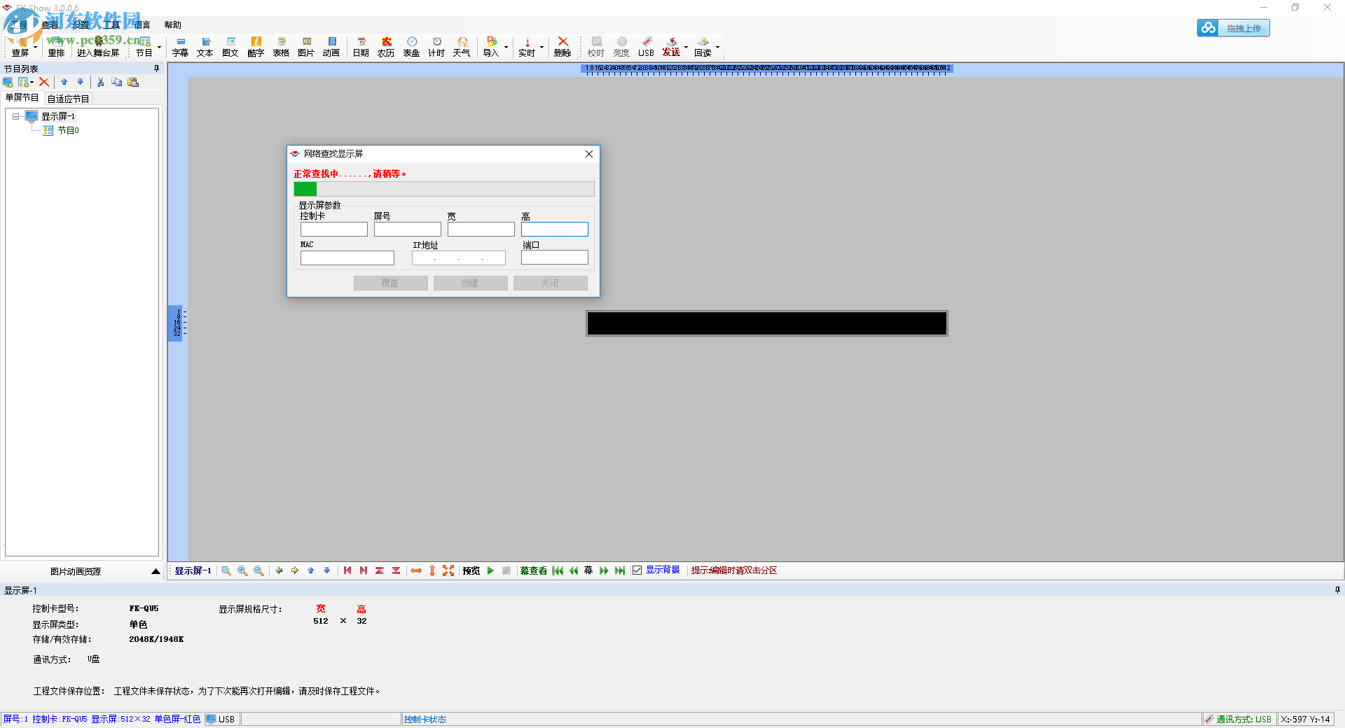The height and width of the screenshot is (728, 1345).
Task: Toggle the pin on 节目列表 panel
Action: click(157, 69)
